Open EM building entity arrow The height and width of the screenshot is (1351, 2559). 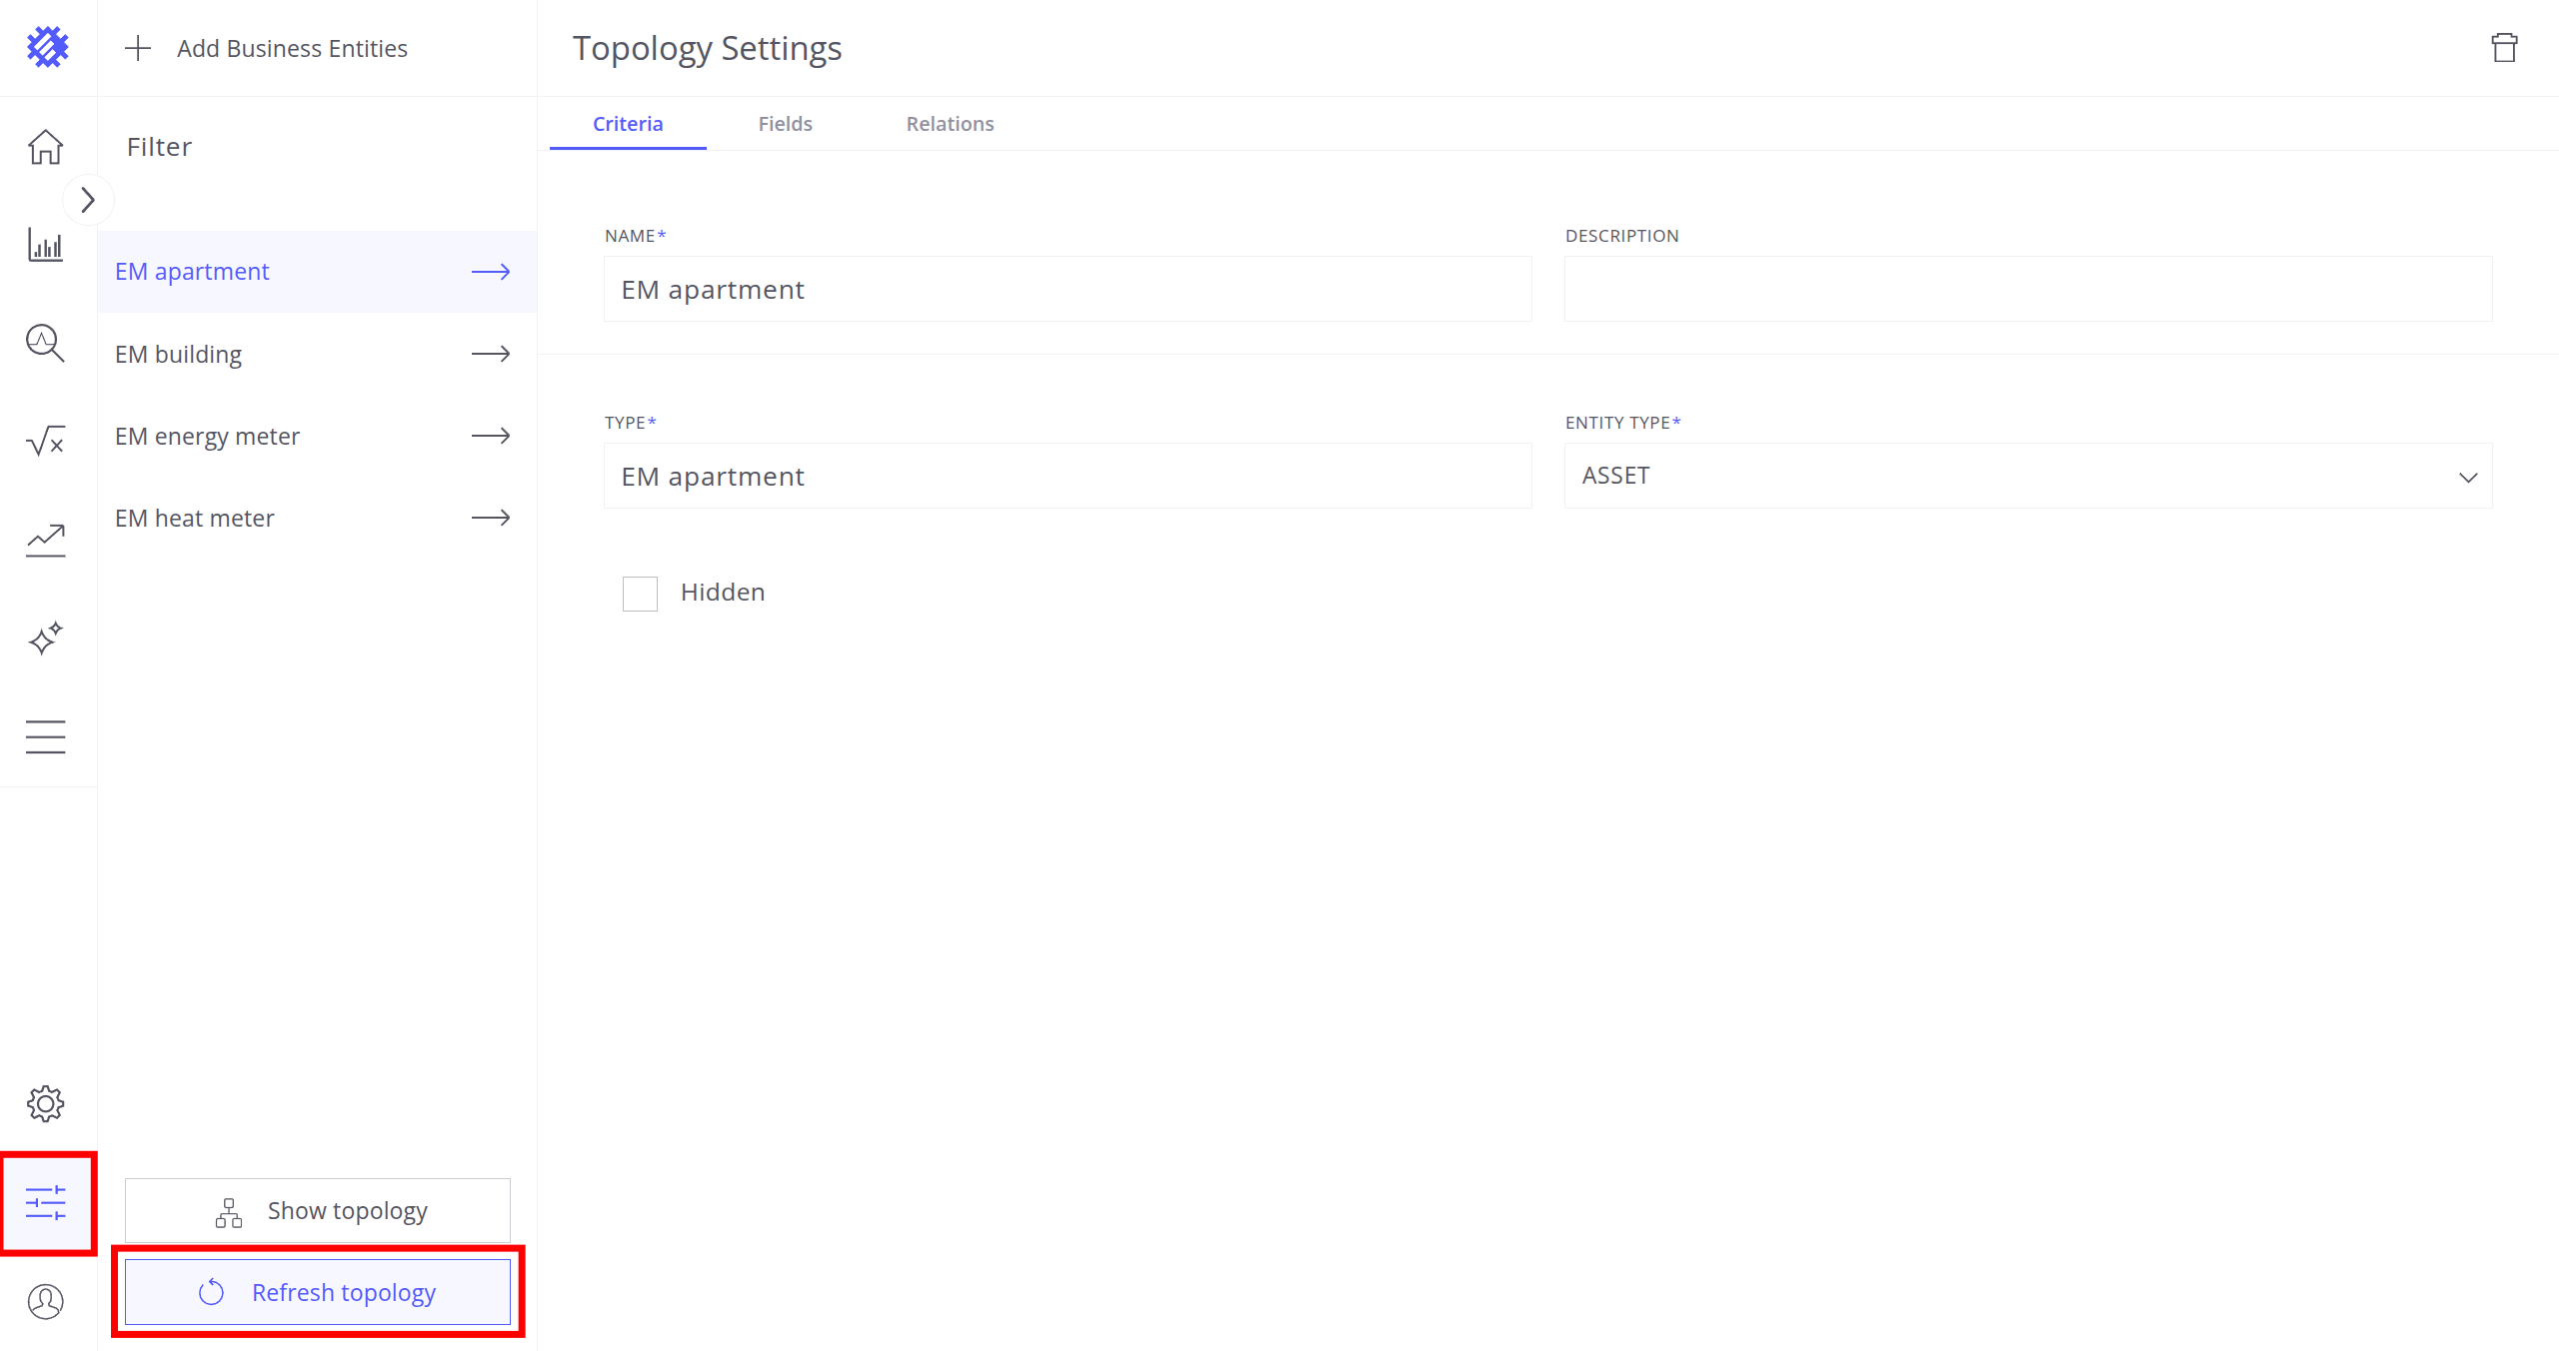pos(490,354)
